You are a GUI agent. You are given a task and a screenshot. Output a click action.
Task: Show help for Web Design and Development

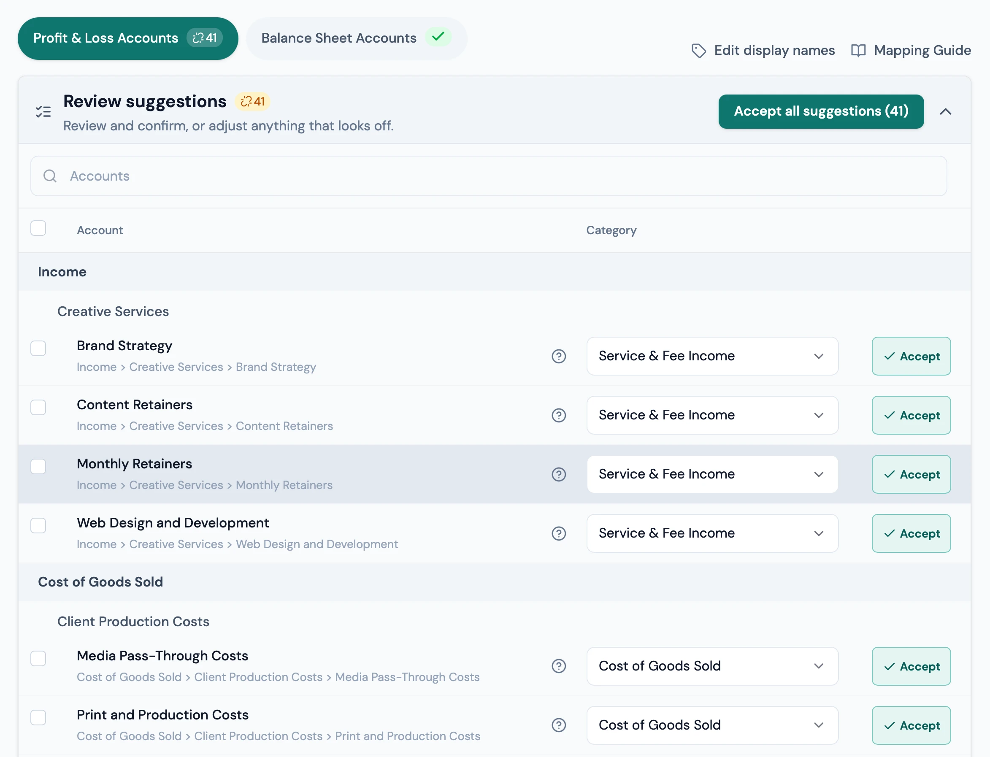(558, 533)
